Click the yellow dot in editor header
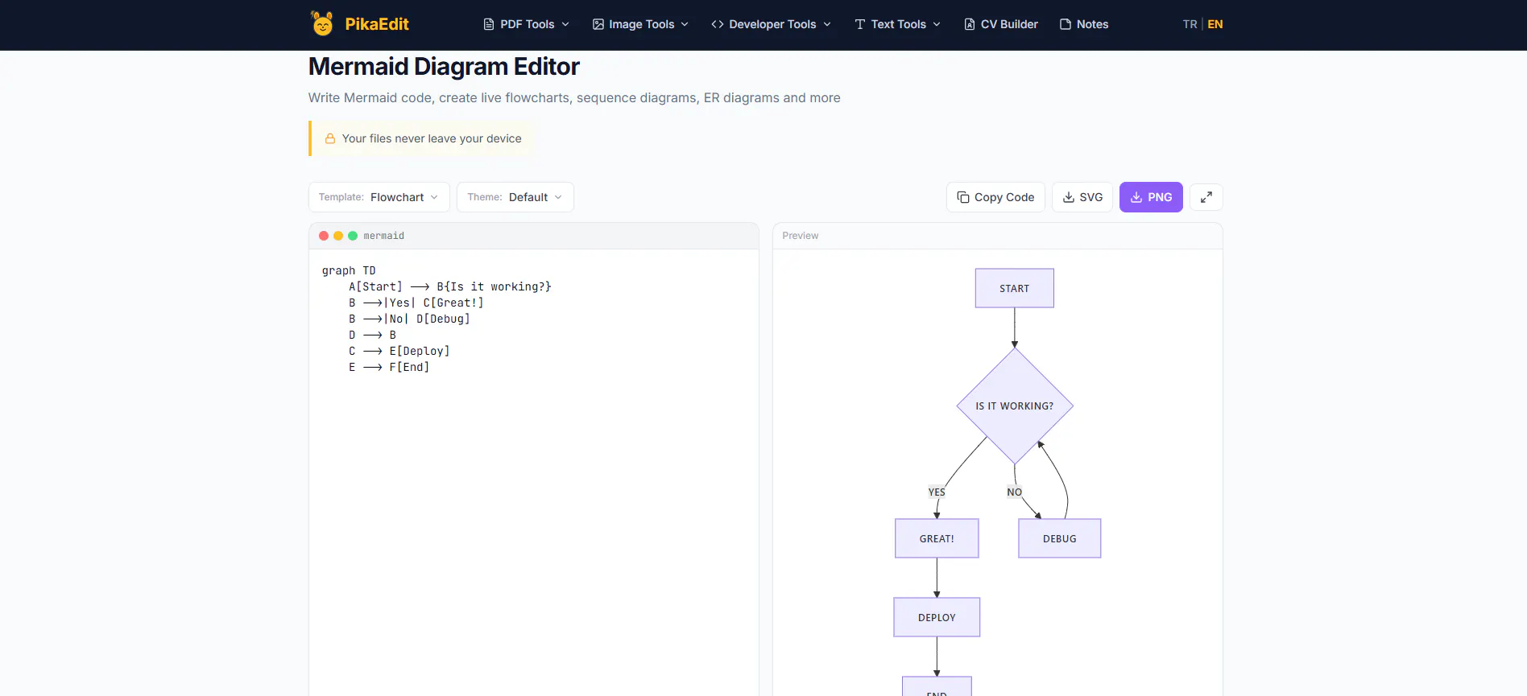This screenshot has width=1527, height=696. click(338, 236)
